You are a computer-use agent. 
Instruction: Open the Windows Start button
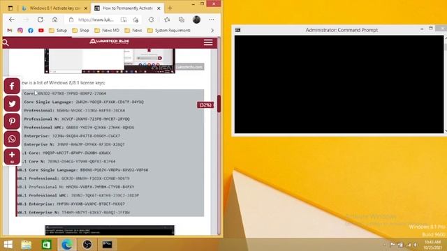(8, 245)
